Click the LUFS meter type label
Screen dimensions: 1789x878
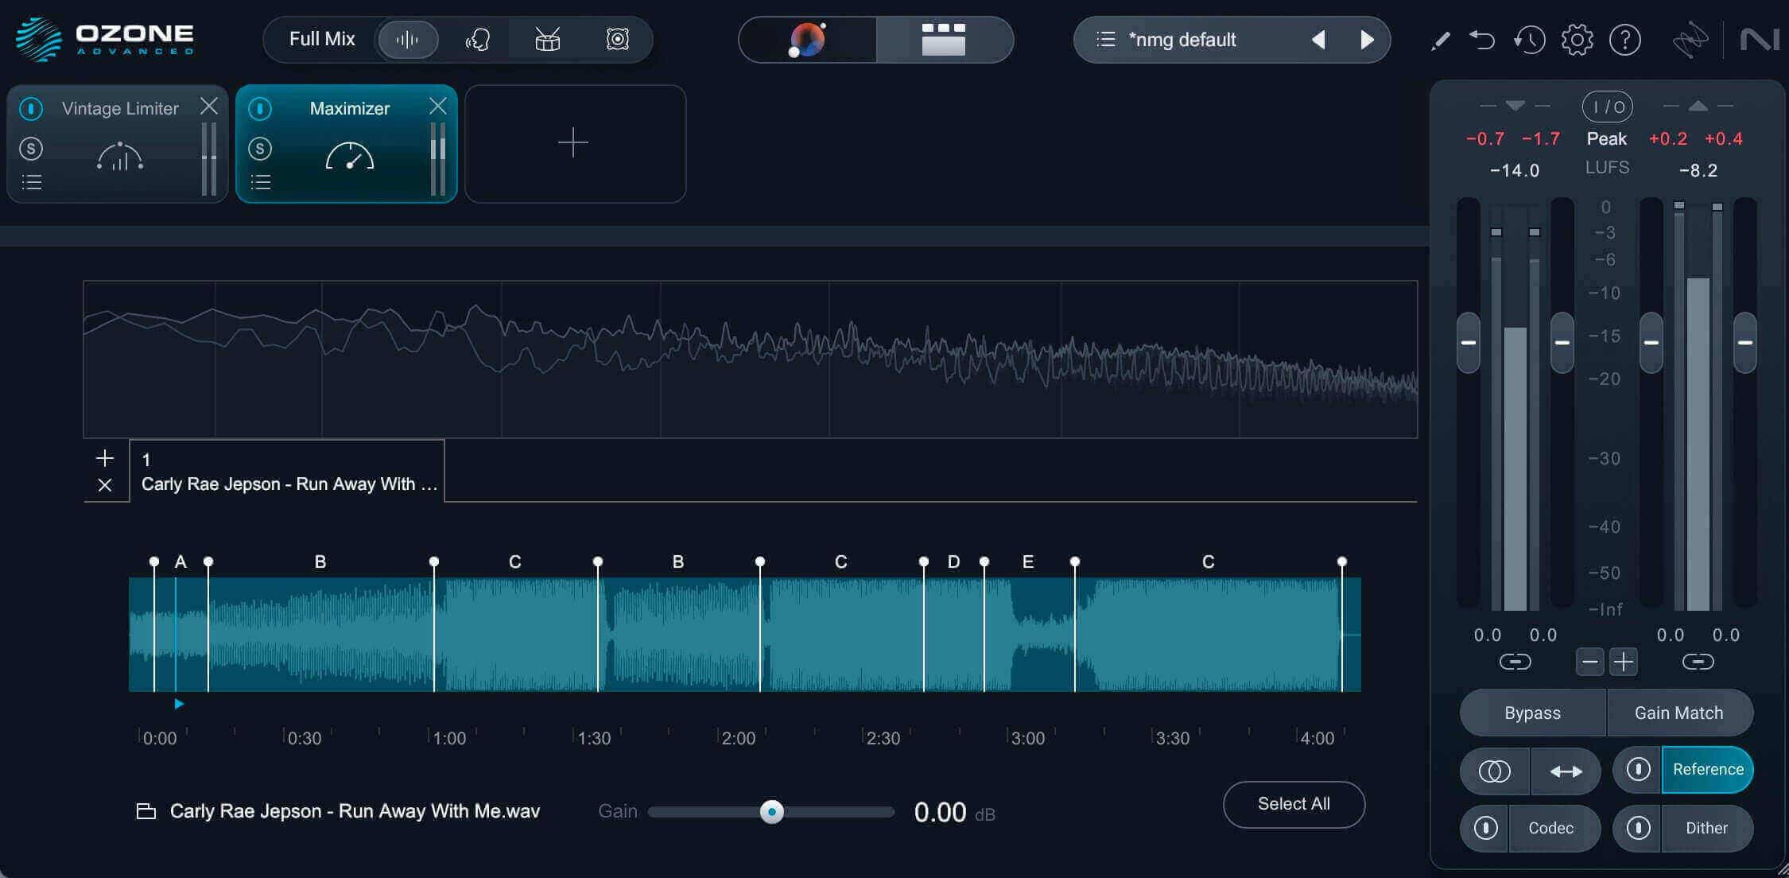pyautogui.click(x=1607, y=168)
